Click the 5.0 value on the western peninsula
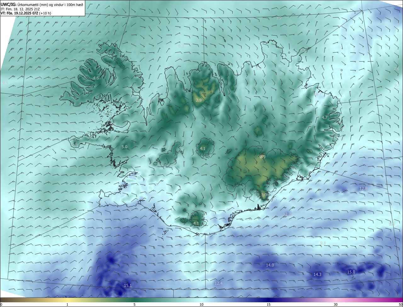403x307 pixels. pos(124,147)
